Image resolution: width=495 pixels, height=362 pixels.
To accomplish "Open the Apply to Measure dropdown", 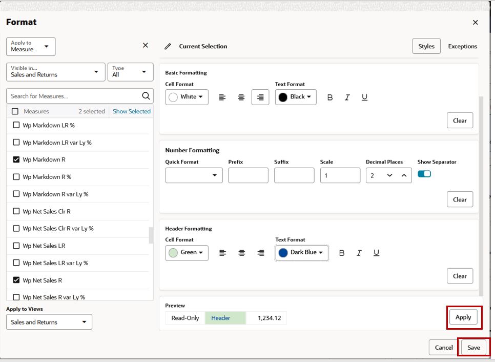I will (31, 47).
